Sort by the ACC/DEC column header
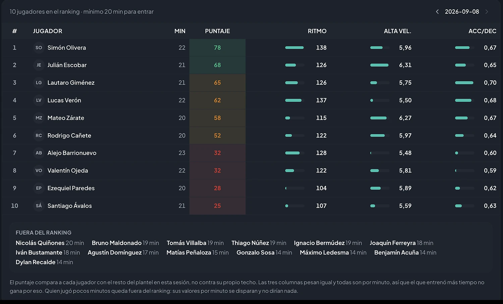Screen dimensions: 503x304 point(482,31)
